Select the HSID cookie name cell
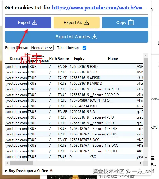 113,67
